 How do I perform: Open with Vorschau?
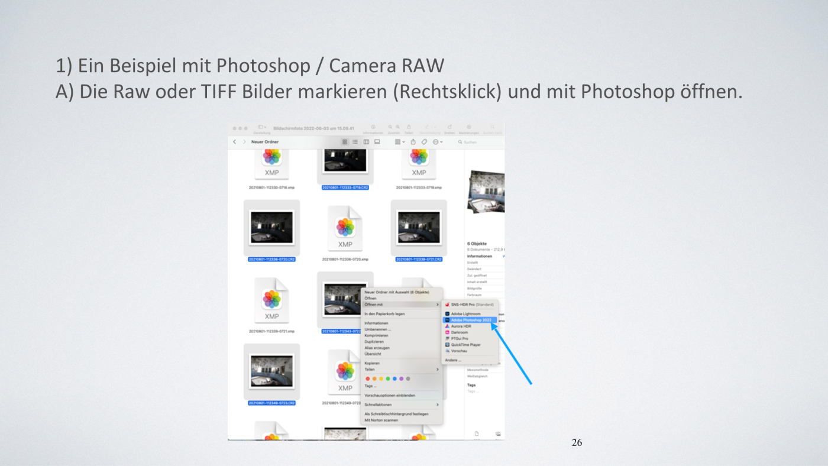pos(471,351)
